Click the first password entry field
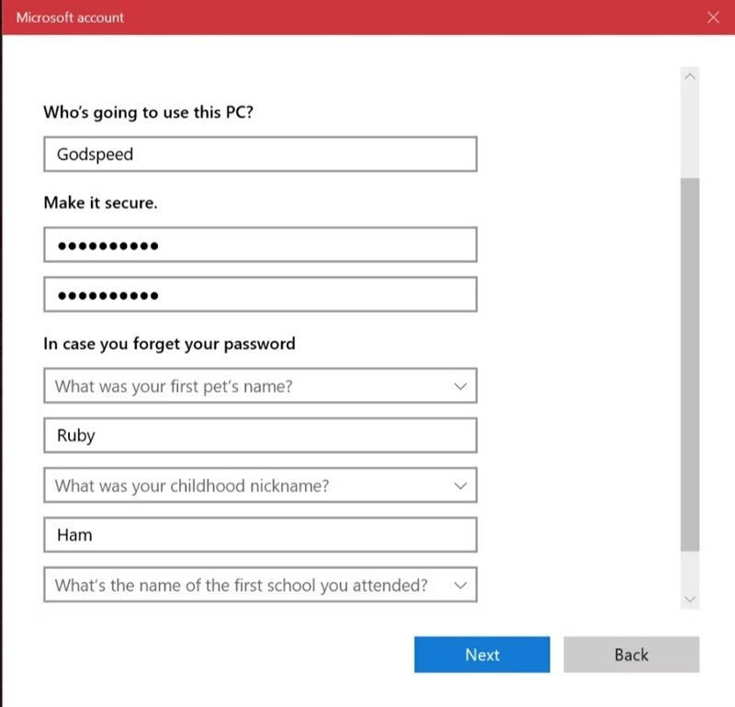The width and height of the screenshot is (735, 707). (x=260, y=245)
